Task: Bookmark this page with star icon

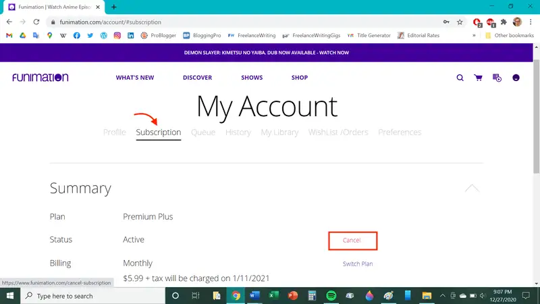Action: (x=460, y=22)
